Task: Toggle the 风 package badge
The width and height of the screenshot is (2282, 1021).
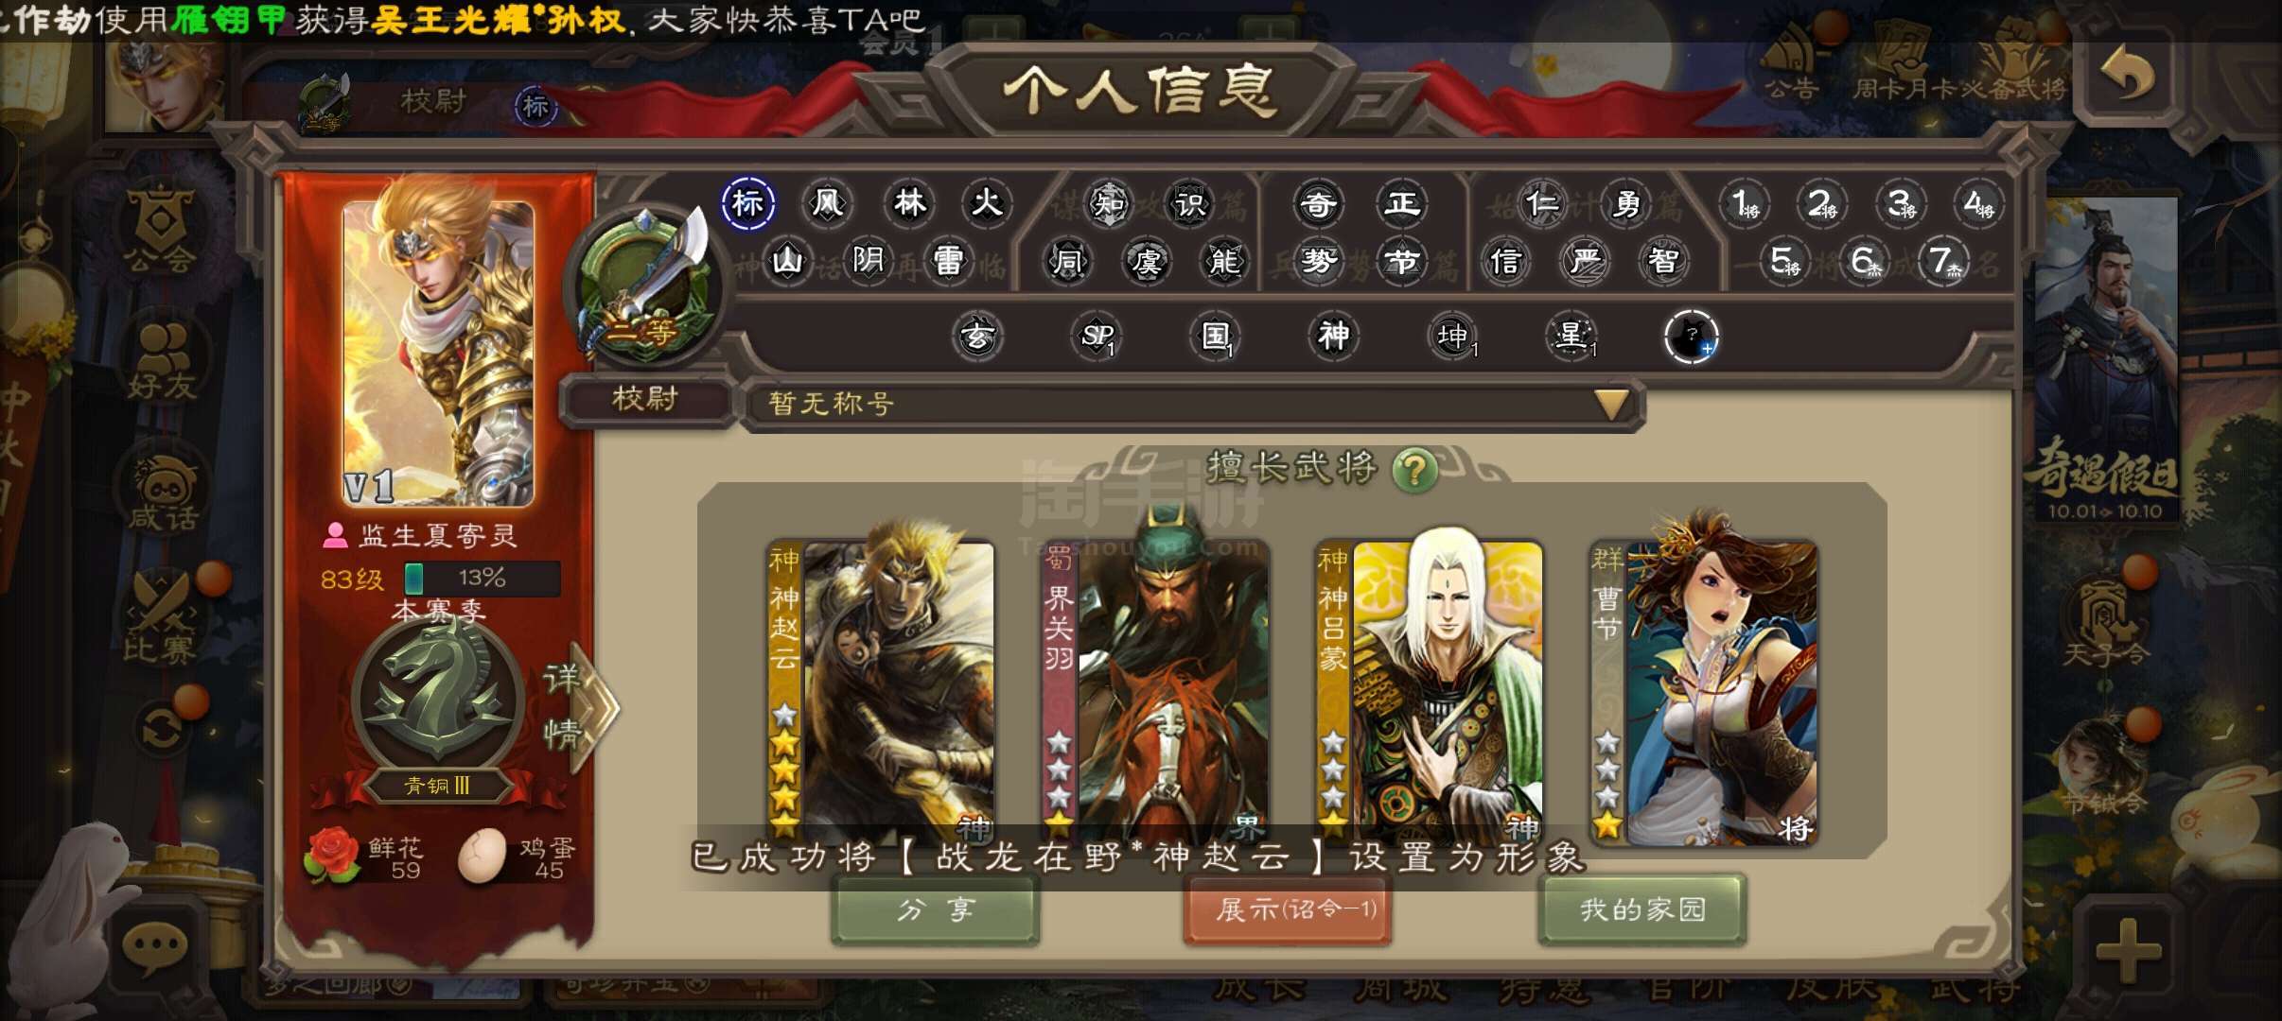Action: (x=828, y=202)
